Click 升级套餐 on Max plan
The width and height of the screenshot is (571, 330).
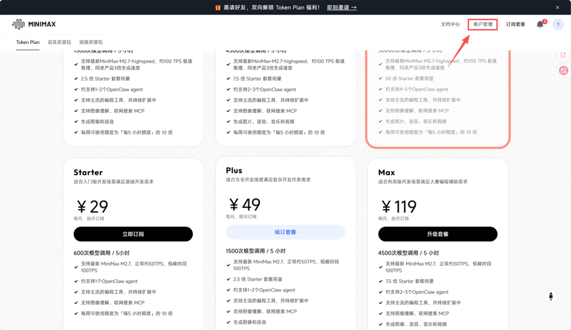(x=437, y=235)
